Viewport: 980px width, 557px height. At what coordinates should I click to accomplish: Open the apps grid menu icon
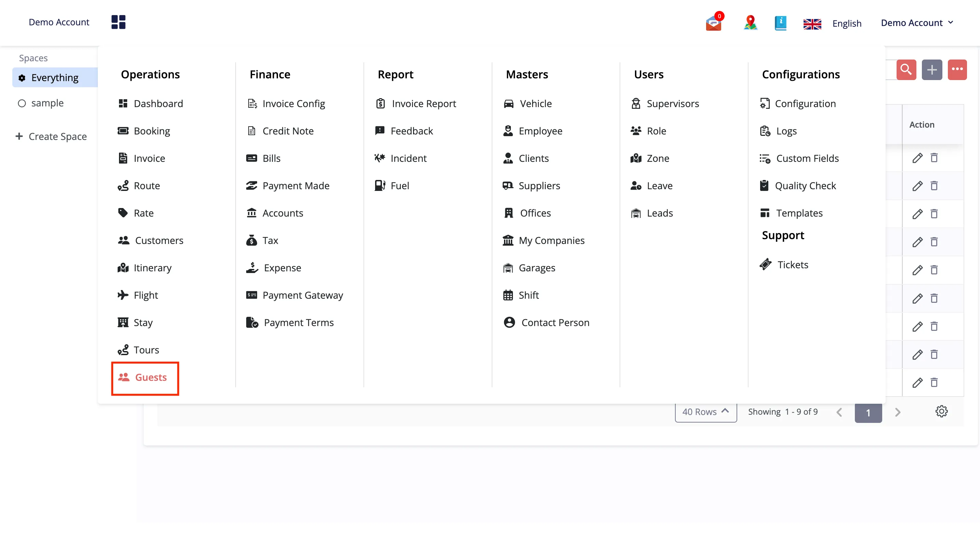coord(118,22)
